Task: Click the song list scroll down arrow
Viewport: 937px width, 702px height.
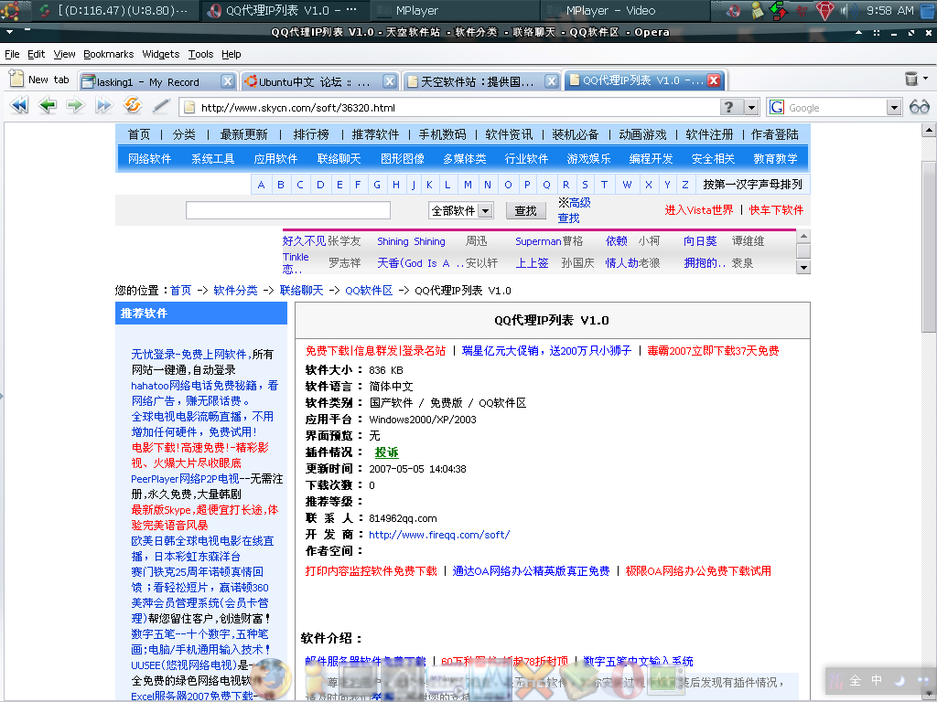Action: pyautogui.click(x=803, y=268)
